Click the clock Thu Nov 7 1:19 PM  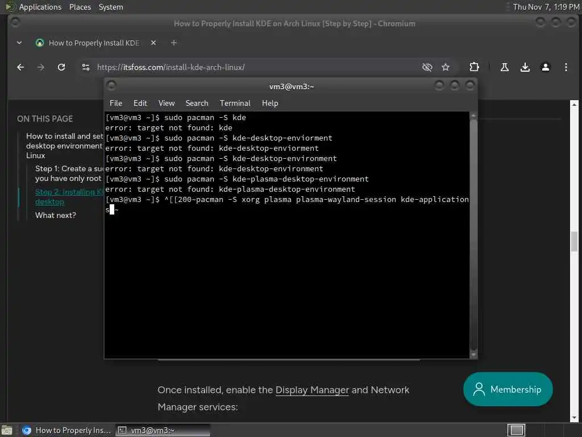click(546, 7)
